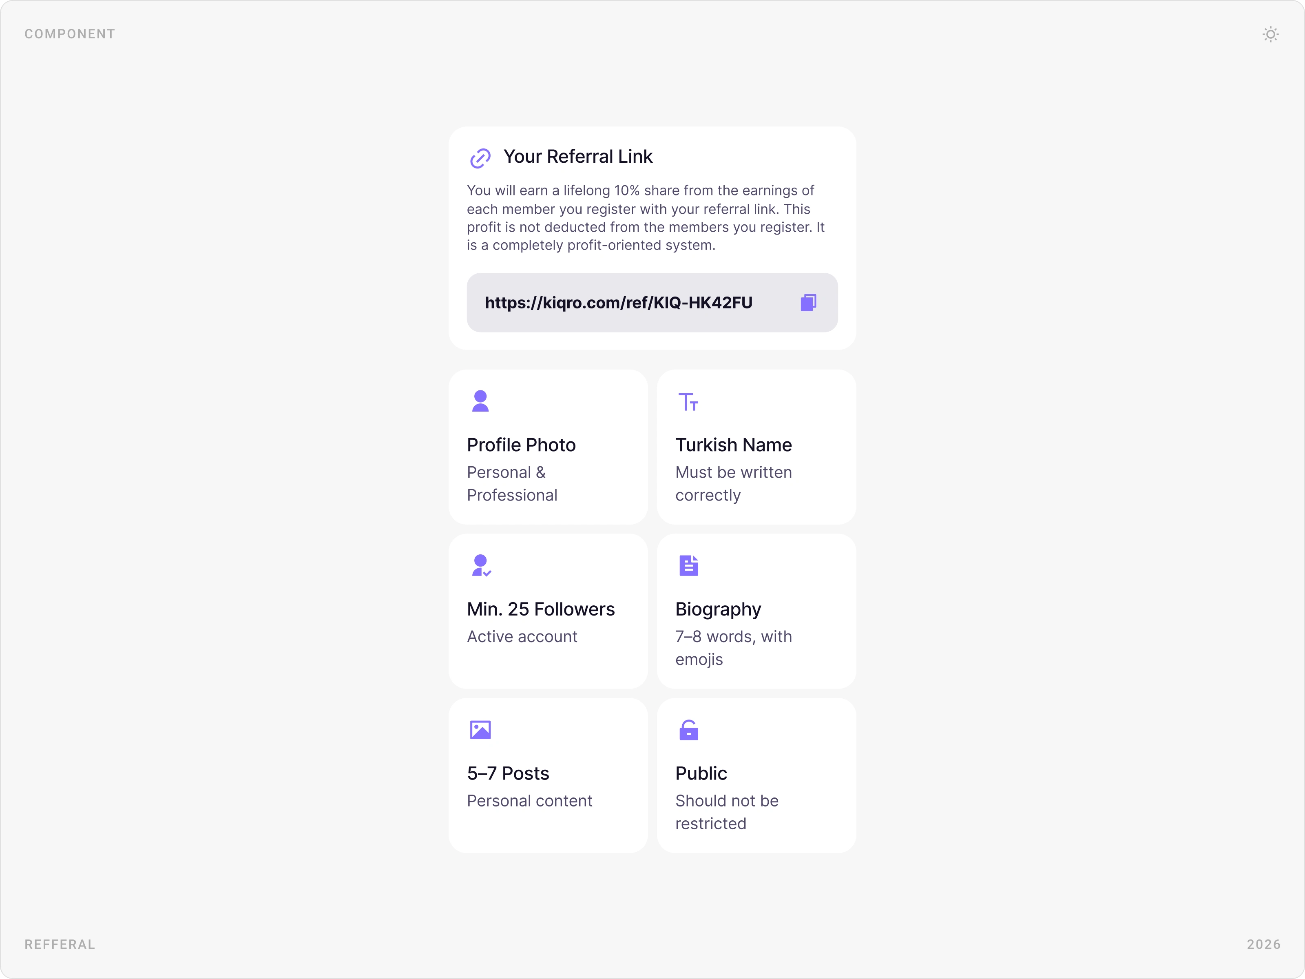Open the Turkish Name requirement card
This screenshot has height=979, width=1305.
pyautogui.click(x=756, y=447)
